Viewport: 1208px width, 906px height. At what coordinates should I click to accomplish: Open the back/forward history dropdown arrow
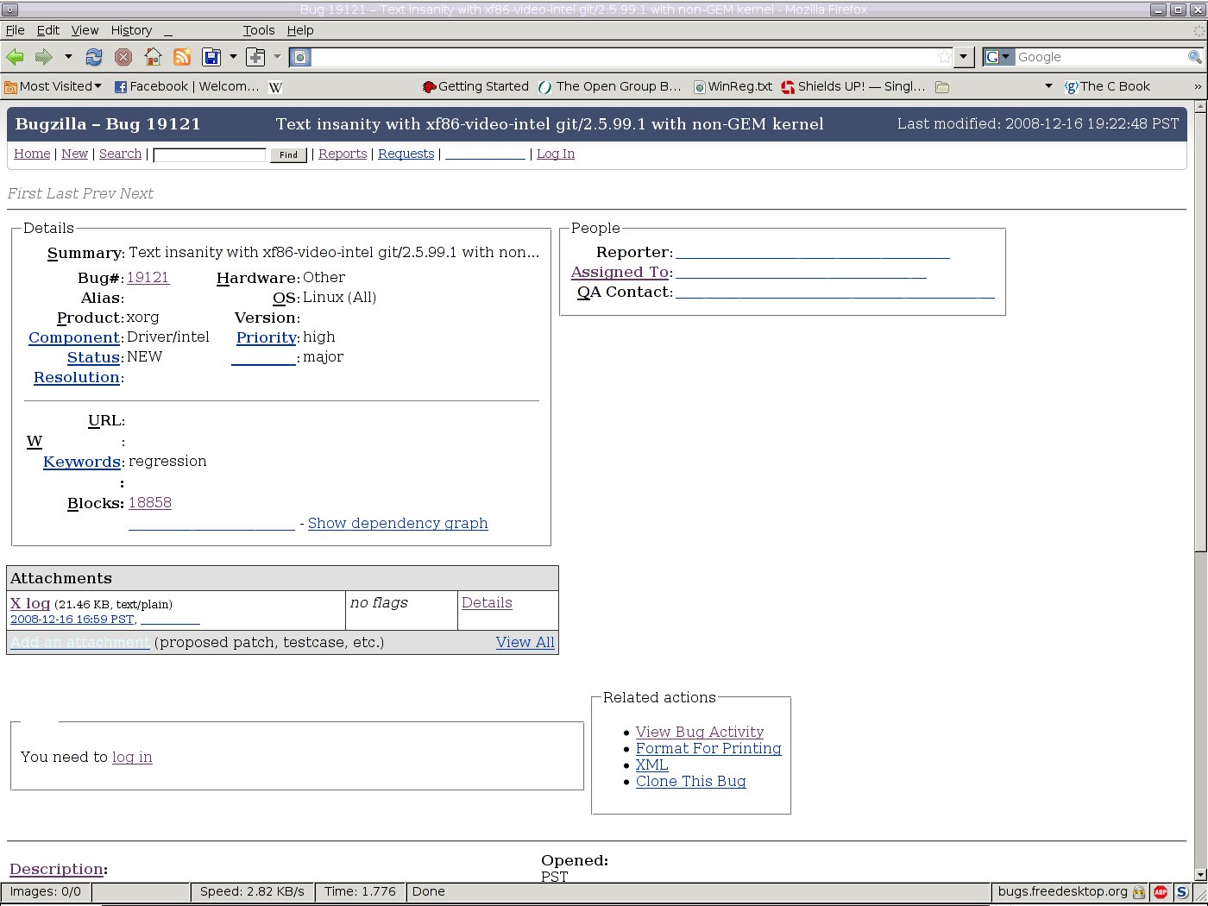(68, 57)
